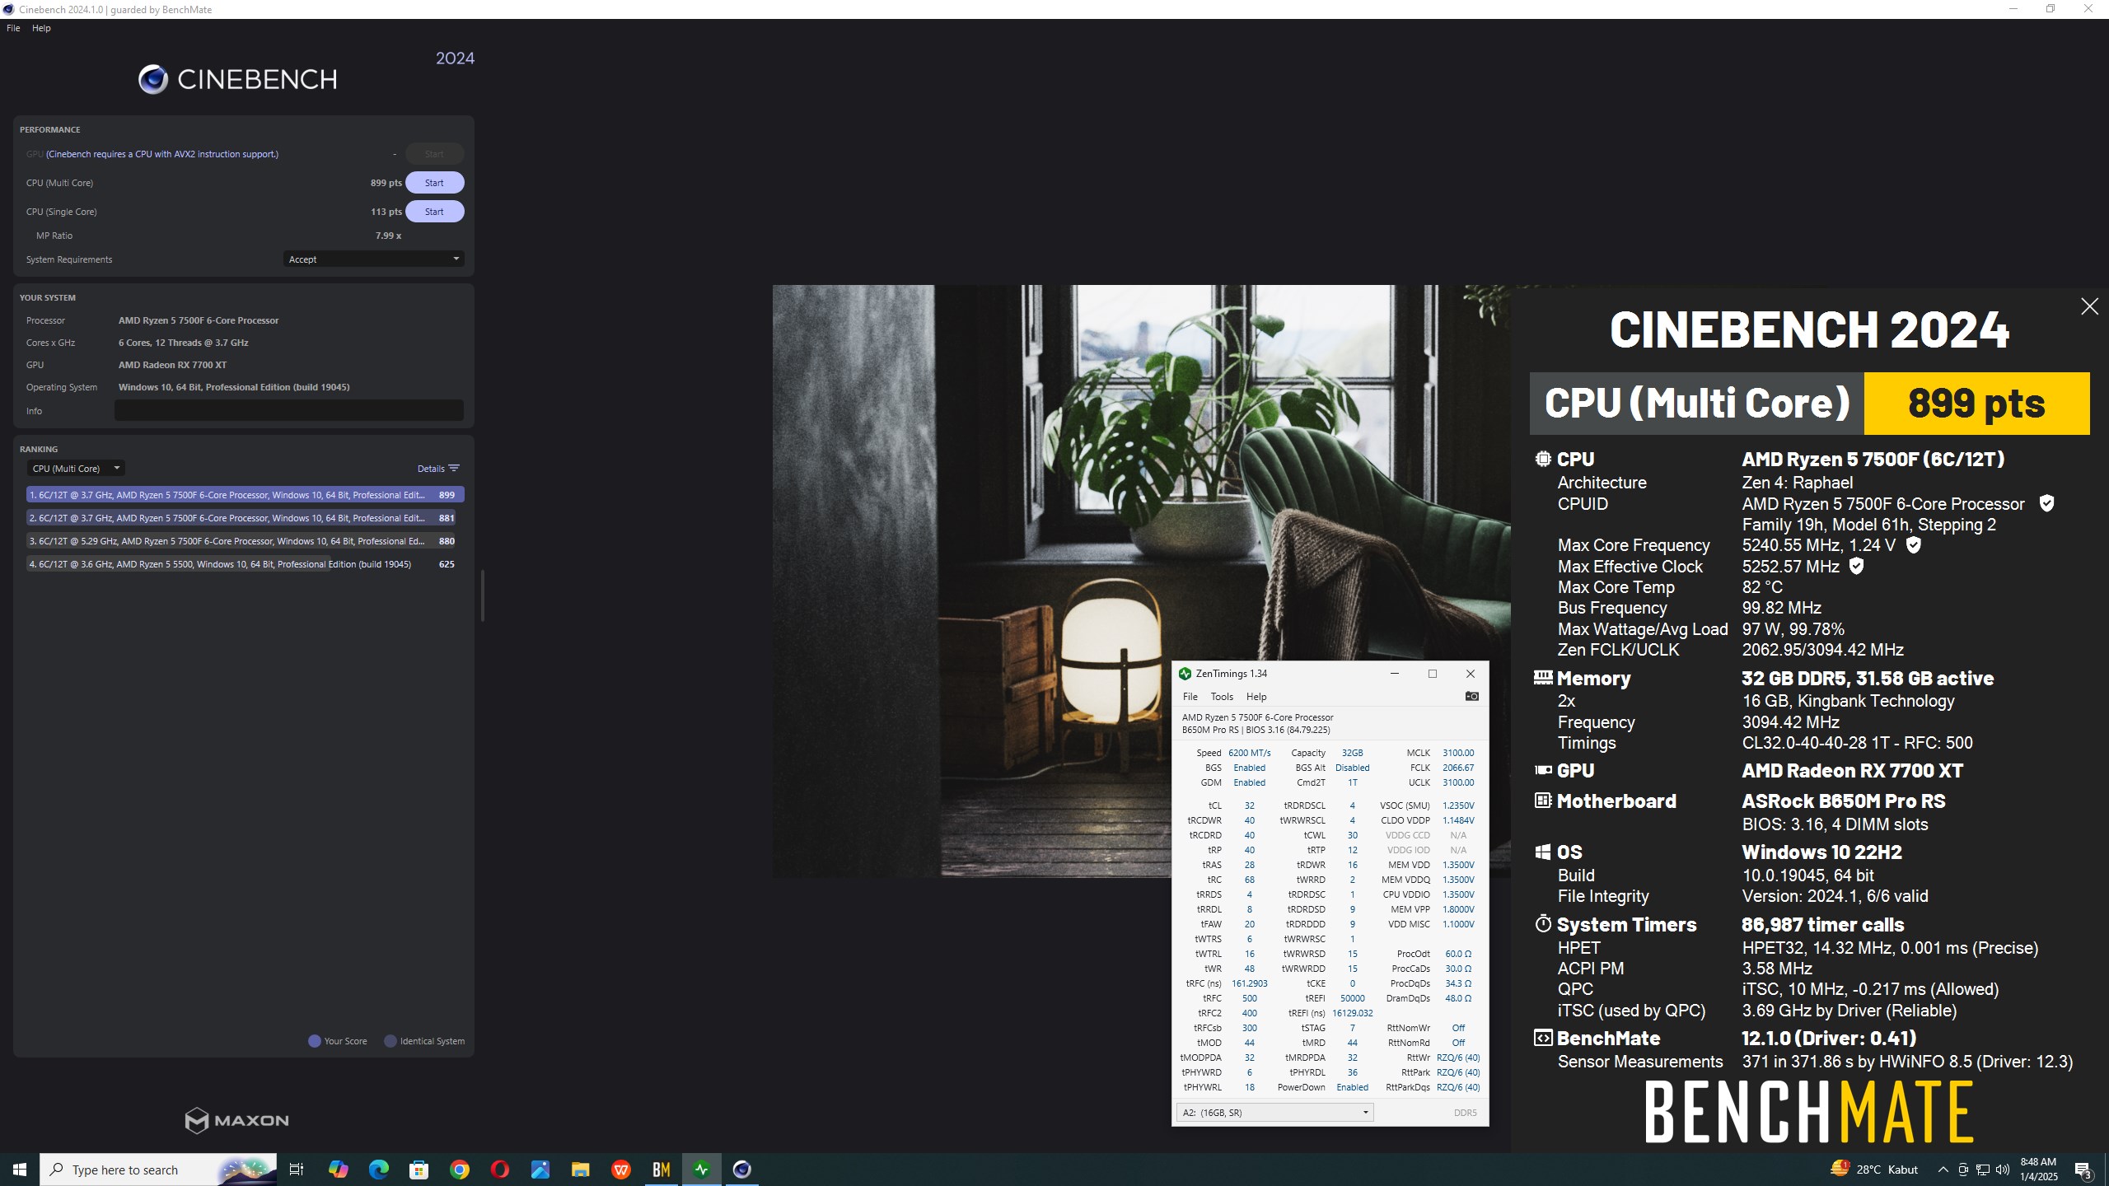Screen dimensions: 2109x1186
Task: Click the Cinebench logo sphere icon
Action: 153,79
